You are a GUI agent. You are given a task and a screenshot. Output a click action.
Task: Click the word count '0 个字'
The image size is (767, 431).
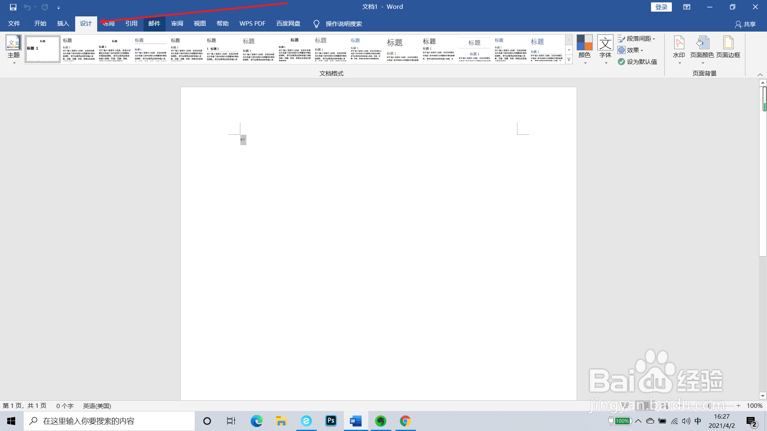tap(65, 406)
